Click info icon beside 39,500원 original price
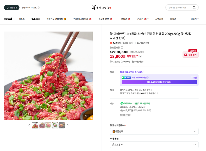Screen dimensions: 206x151 click(x=122, y=47)
